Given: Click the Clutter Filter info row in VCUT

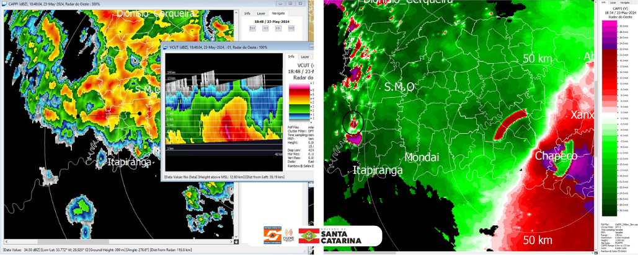Looking at the screenshot, I should pyautogui.click(x=299, y=131).
